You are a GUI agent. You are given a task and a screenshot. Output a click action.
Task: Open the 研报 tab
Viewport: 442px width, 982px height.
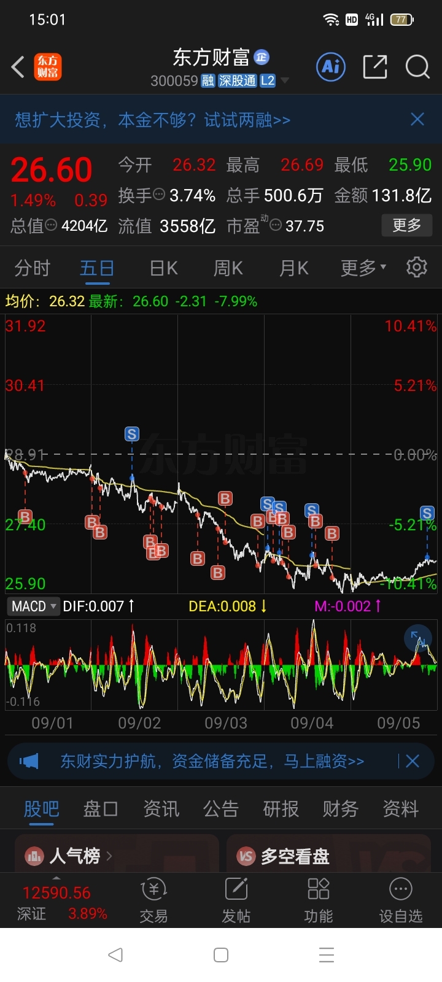click(x=281, y=809)
